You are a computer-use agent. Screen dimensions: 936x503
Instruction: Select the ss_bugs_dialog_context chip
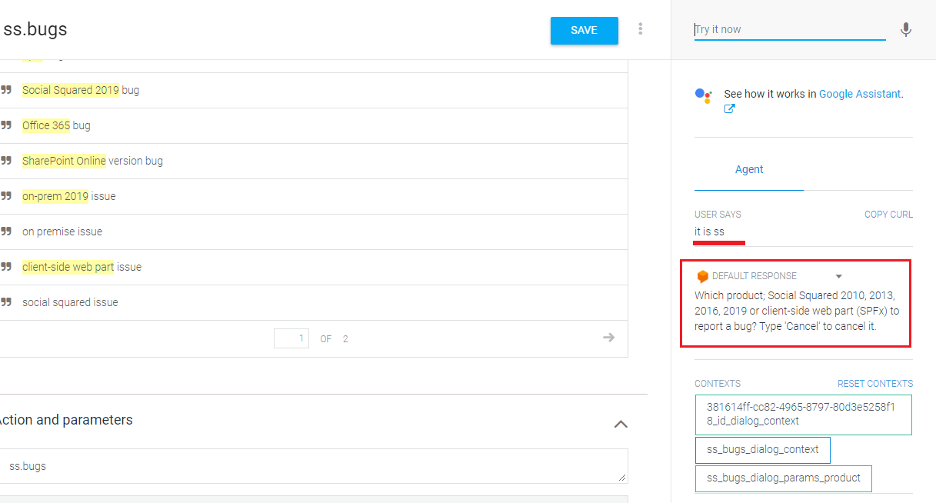762,450
